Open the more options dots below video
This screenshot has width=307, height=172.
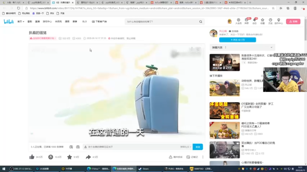203,157
